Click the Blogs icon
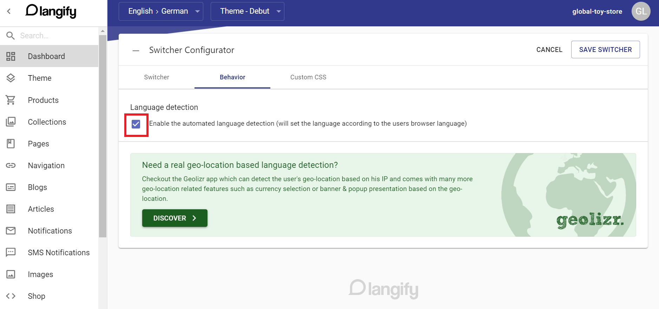 11,187
